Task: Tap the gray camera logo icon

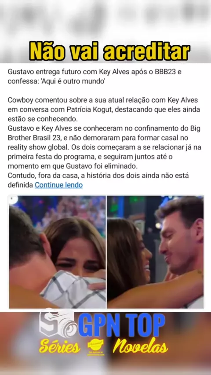Action: tap(58, 323)
